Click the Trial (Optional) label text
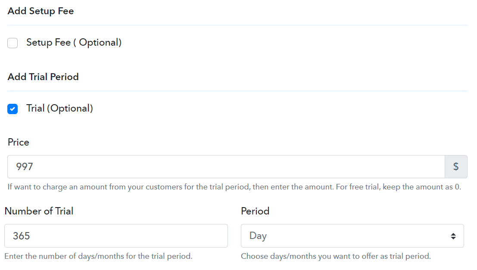The width and height of the screenshot is (477, 270). pyautogui.click(x=59, y=109)
